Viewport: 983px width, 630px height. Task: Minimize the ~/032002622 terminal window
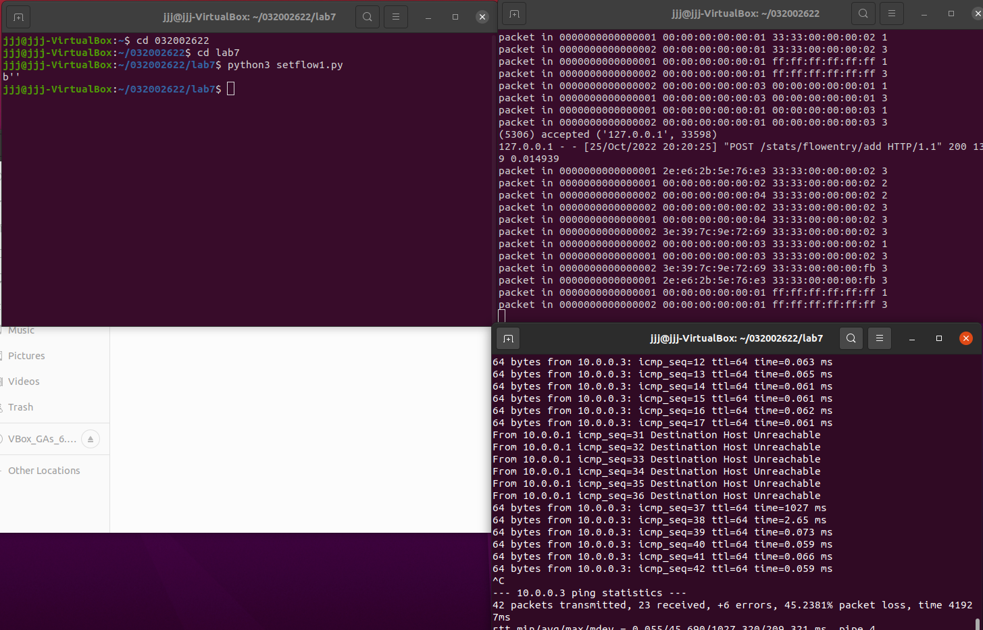pyautogui.click(x=924, y=14)
